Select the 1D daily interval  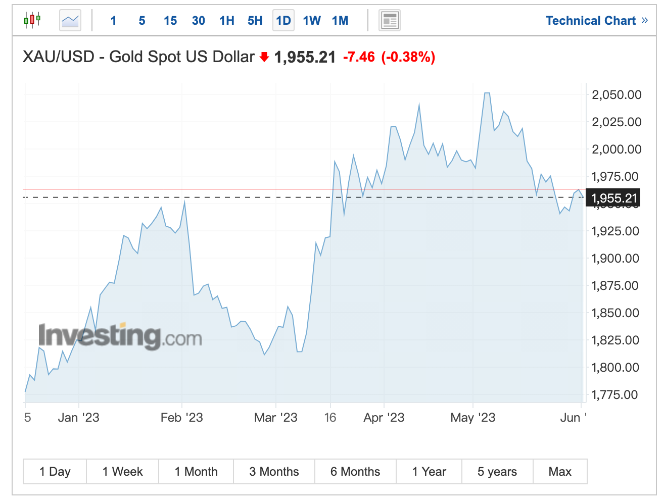[x=283, y=21]
